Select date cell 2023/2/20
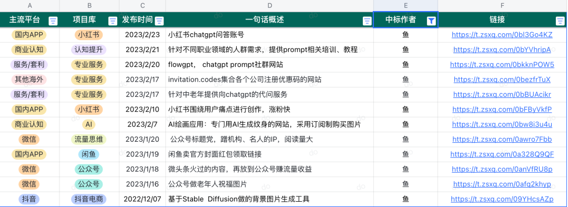Image resolution: width=568 pixels, height=207 pixels. 143,65
